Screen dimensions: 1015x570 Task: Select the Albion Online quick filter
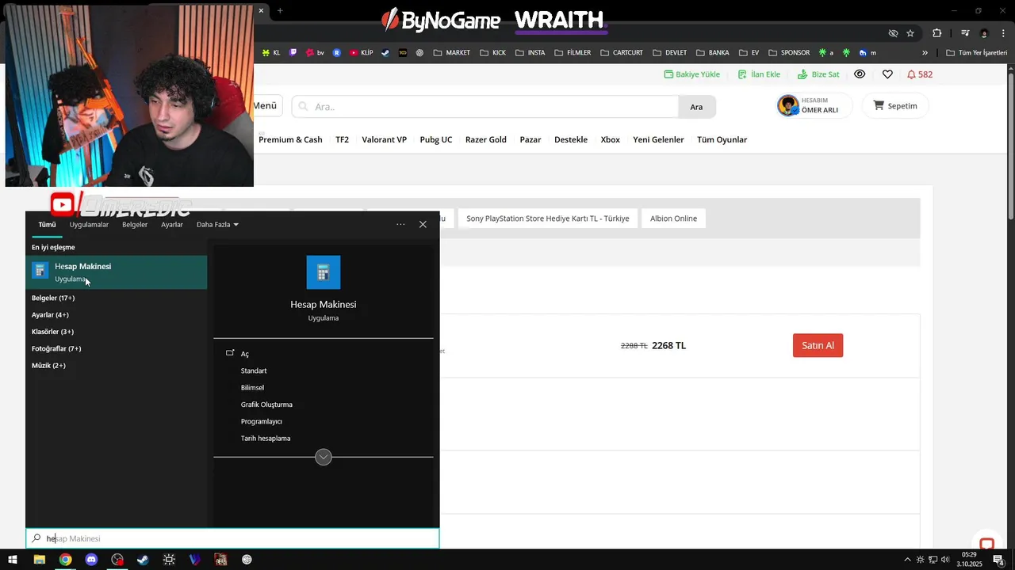(x=674, y=218)
